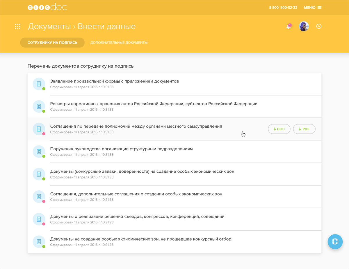Click document icon for Заявление произвольной формы
349x269 pixels.
39,84
